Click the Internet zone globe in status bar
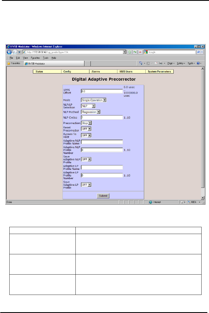 (151, 202)
